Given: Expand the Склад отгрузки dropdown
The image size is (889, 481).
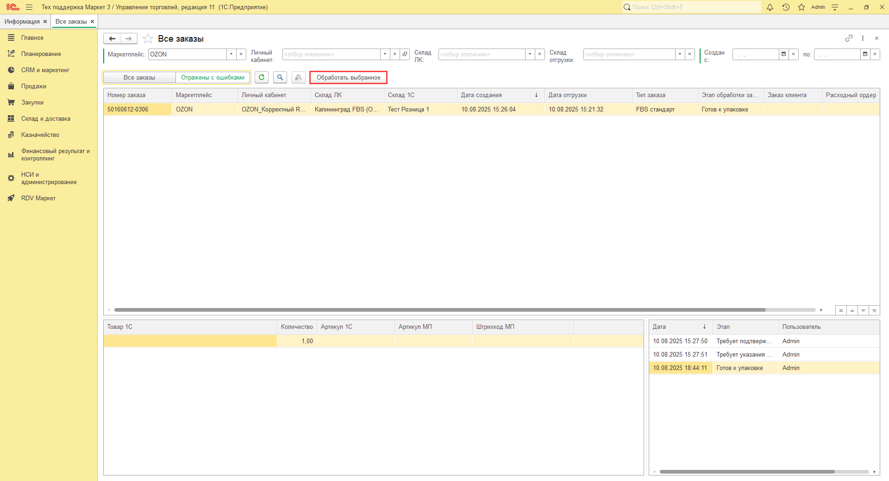Looking at the screenshot, I should (x=680, y=55).
